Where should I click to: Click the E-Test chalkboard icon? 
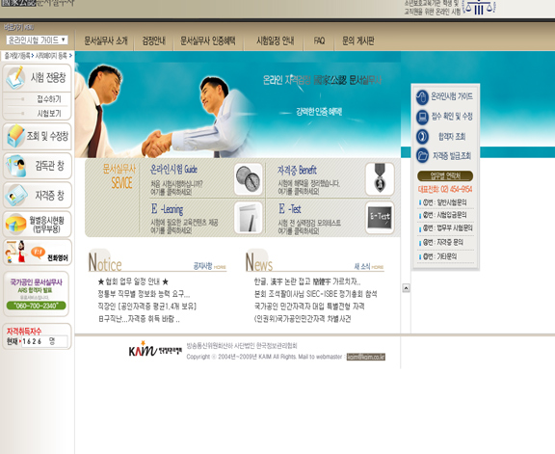pos(380,217)
